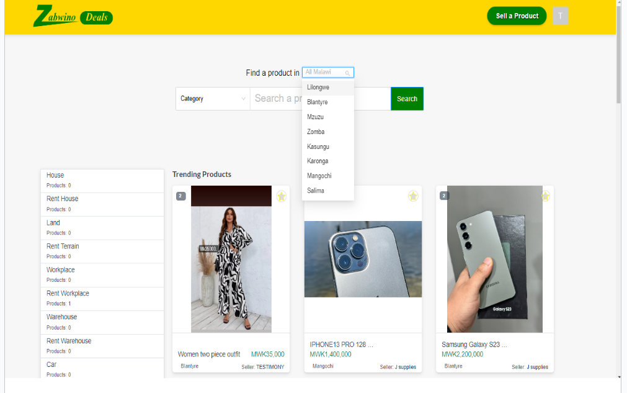Select Lilongwe from location list
The height and width of the screenshot is (393, 627).
(x=328, y=88)
